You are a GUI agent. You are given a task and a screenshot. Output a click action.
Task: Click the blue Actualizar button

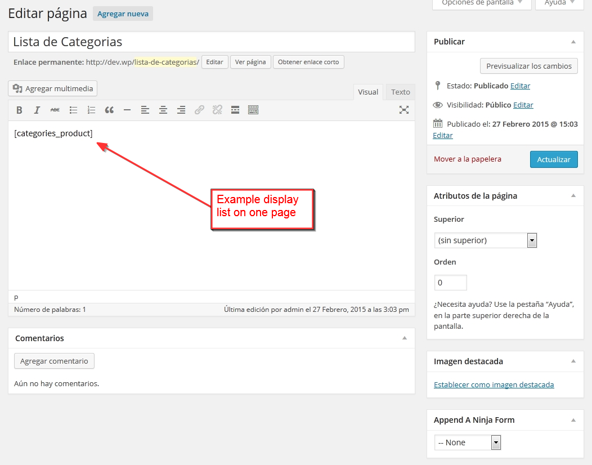(x=554, y=159)
